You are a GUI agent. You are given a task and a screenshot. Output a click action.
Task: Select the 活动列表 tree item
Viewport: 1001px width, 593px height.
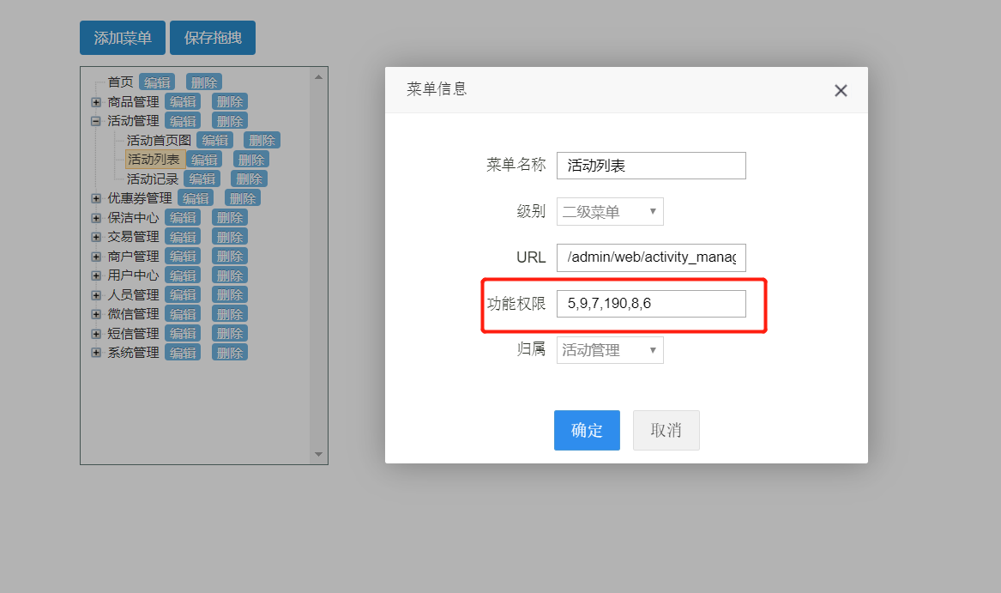(x=154, y=158)
